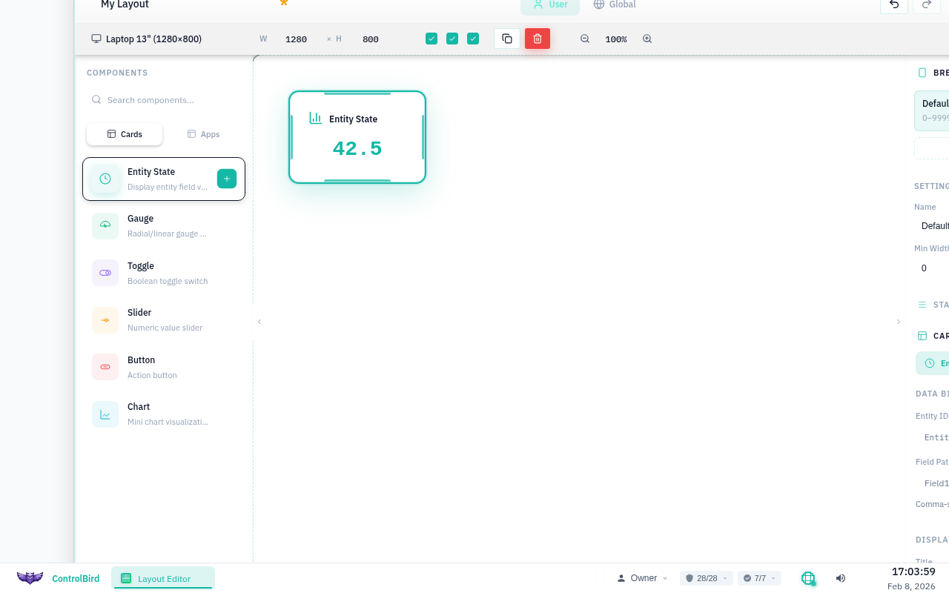Click the COMPONENTS panel heading
This screenshot has height=593, width=949.
[117, 73]
